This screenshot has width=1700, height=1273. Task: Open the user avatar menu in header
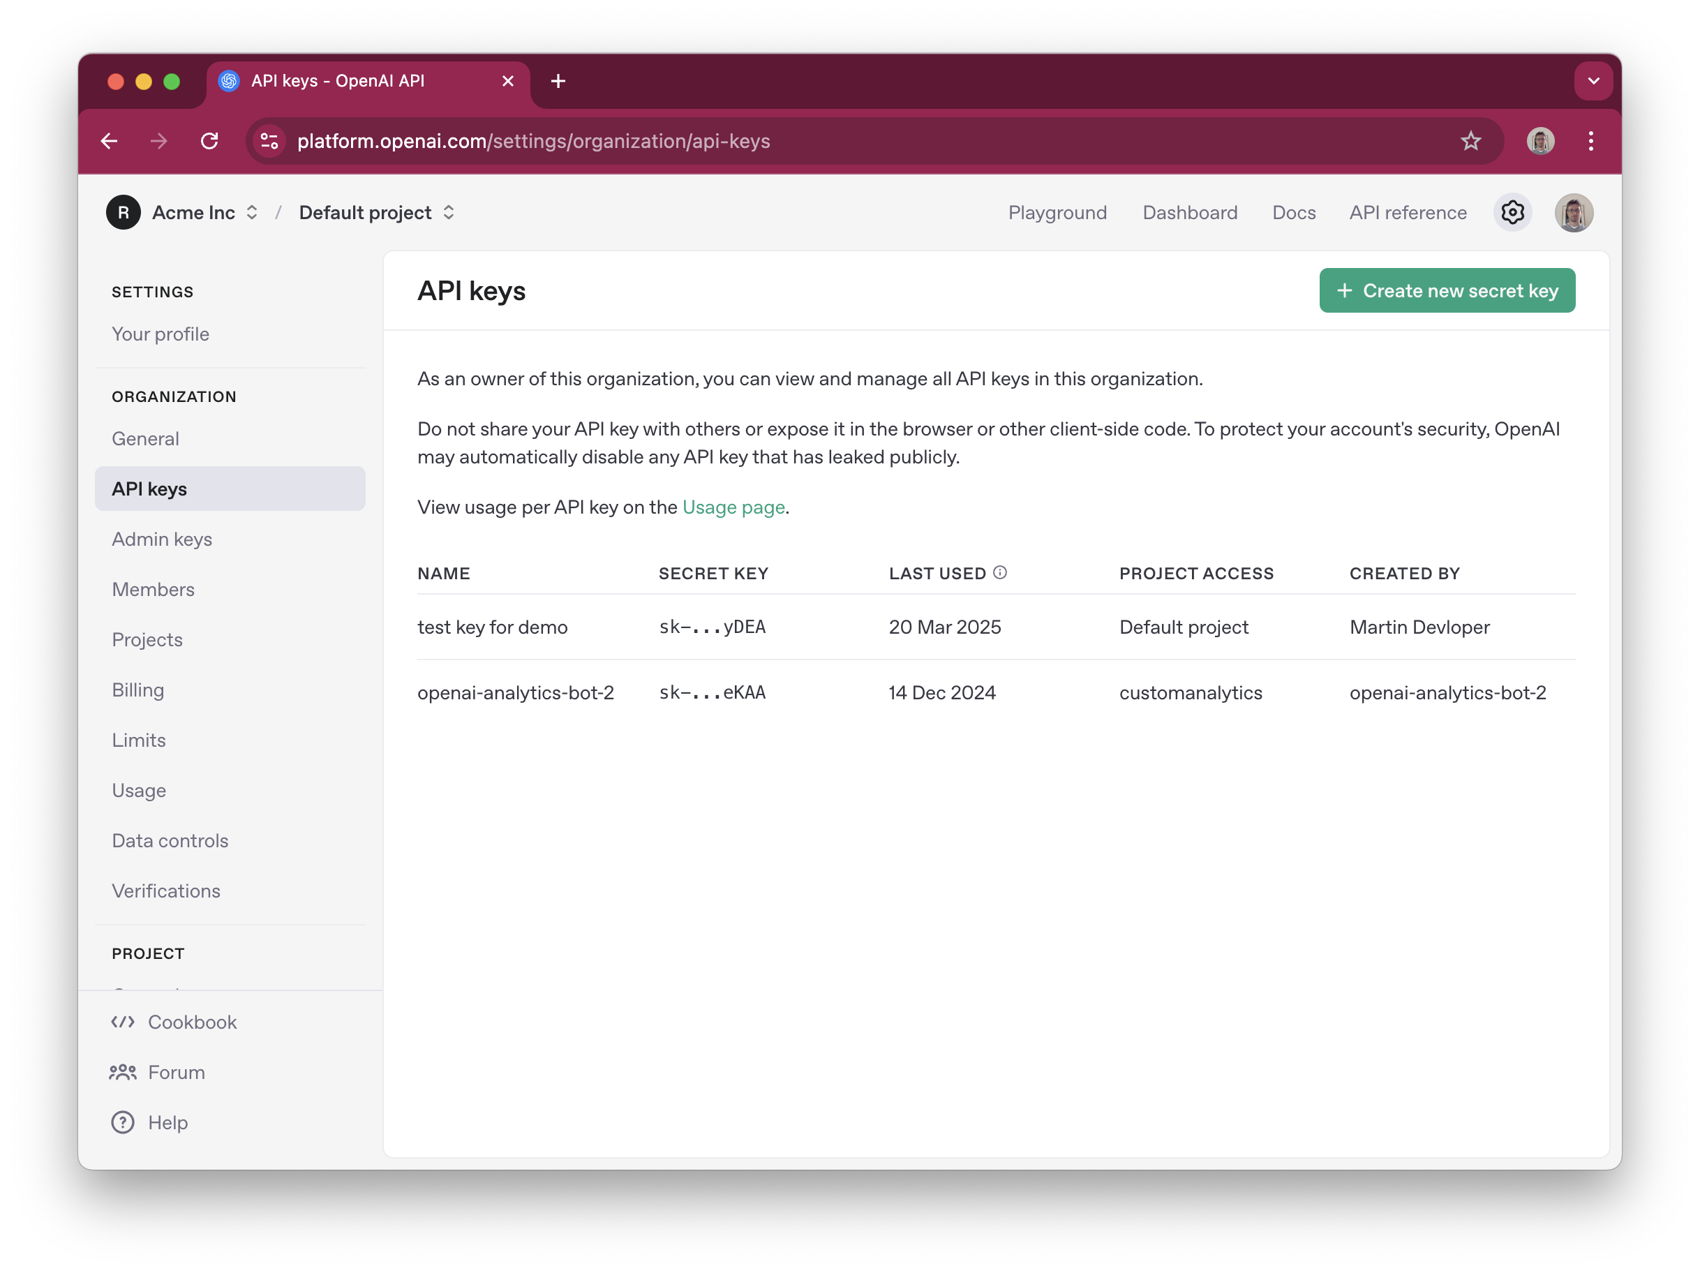(1573, 212)
